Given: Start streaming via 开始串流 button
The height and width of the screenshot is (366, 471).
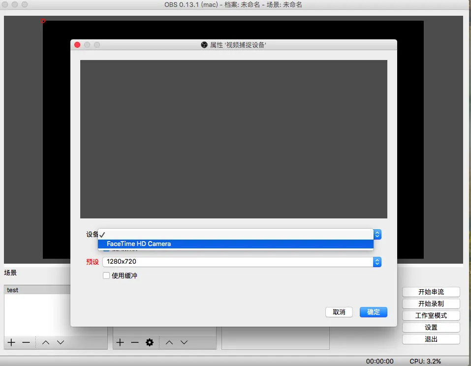Looking at the screenshot, I should coord(431,291).
